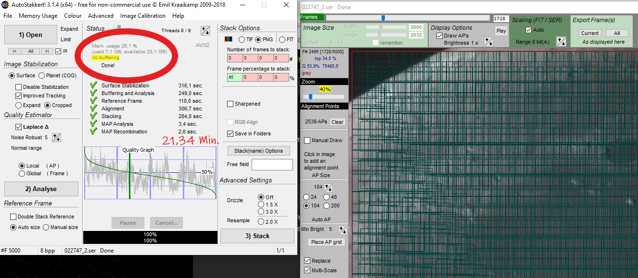Toggle the Multi-Scale checkbox
The width and height of the screenshot is (638, 278).
click(307, 270)
